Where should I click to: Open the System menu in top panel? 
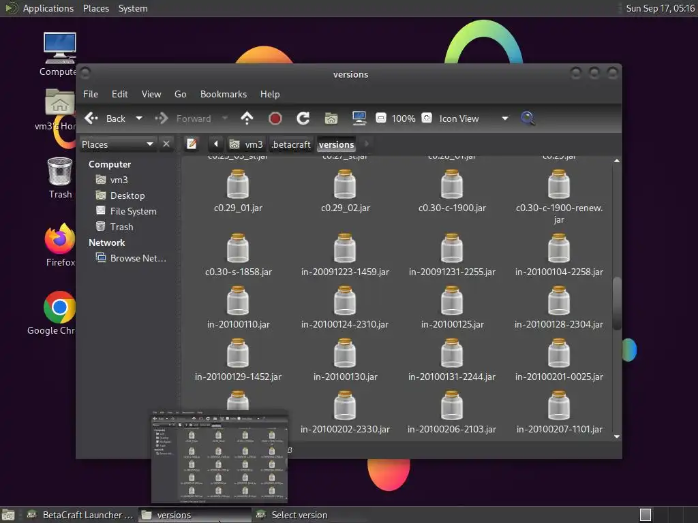click(133, 8)
